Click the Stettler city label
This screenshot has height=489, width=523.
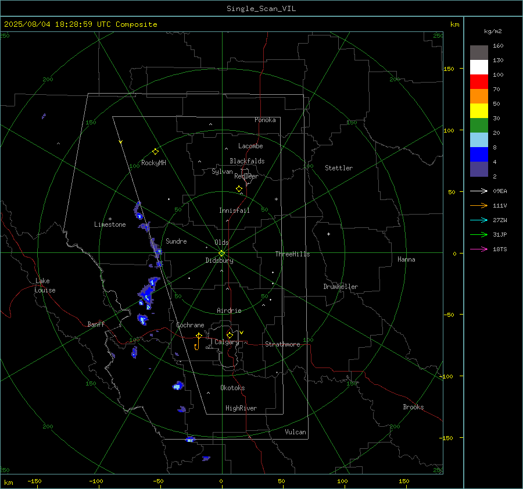[x=339, y=168]
